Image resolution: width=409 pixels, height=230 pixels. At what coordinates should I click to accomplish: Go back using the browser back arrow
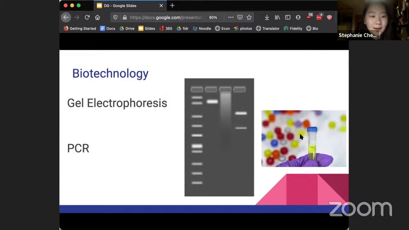66,17
